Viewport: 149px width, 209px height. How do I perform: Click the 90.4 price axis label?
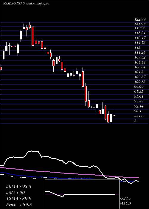click(x=138, y=111)
